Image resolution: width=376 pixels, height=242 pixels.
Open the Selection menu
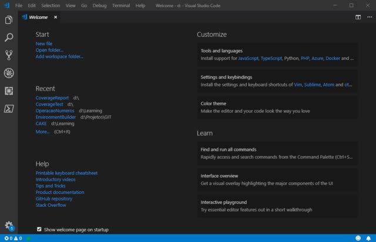click(x=51, y=5)
